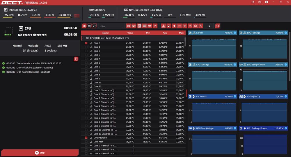Reset sensor min/max values
Screen dimensions: 291x157
(217, 26)
